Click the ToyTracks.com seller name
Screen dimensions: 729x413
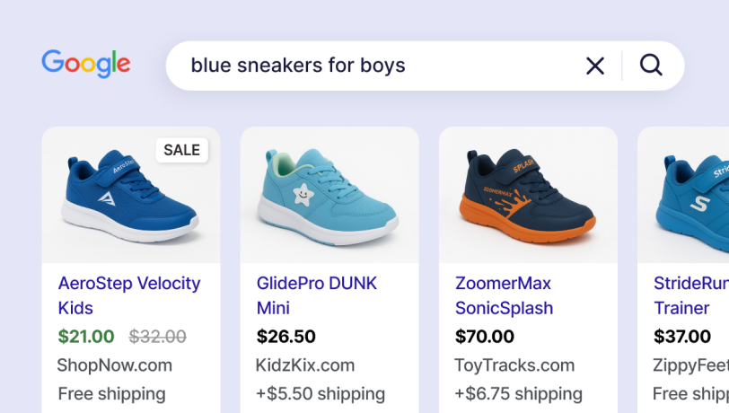pos(514,365)
